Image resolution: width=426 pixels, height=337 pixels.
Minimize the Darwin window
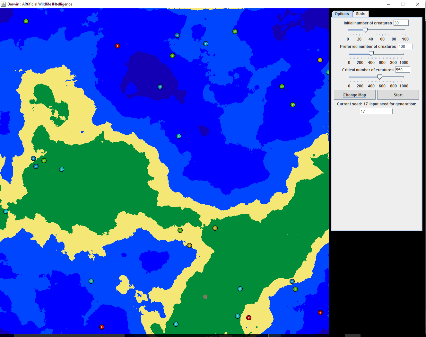point(388,4)
